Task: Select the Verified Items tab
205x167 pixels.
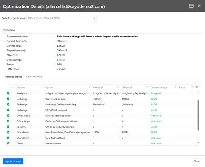Action: [x=14, y=77]
